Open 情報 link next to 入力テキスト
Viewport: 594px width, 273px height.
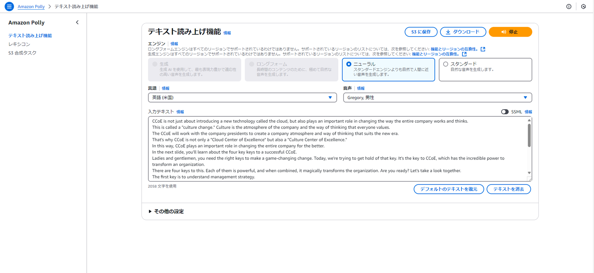tap(180, 112)
